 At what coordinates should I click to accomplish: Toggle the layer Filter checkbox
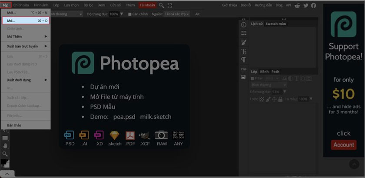coord(253,78)
